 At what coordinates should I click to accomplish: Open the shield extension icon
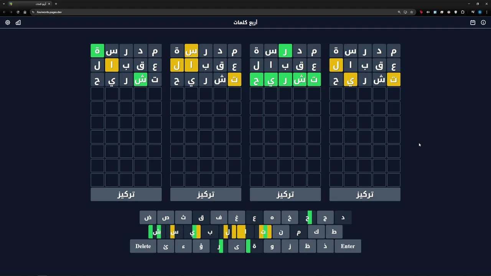coord(456,12)
